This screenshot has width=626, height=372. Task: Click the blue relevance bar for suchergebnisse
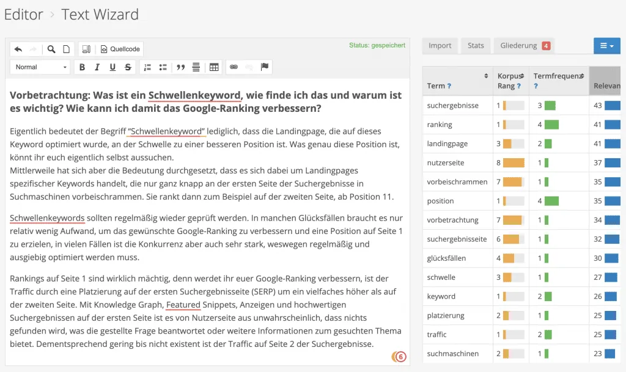pyautogui.click(x=613, y=105)
